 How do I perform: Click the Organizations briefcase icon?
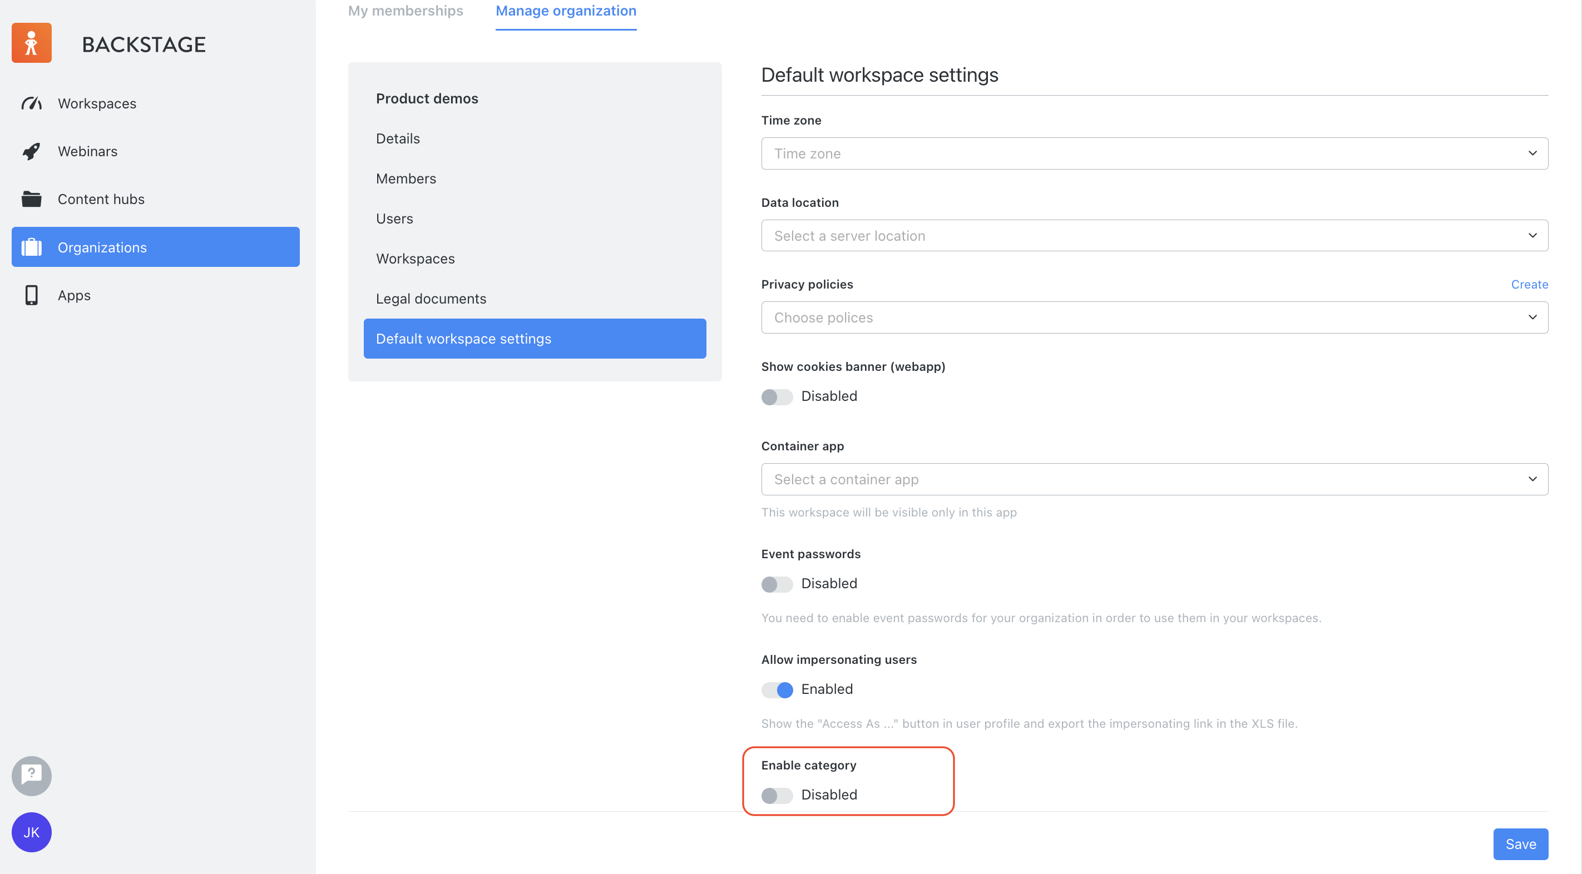click(31, 247)
